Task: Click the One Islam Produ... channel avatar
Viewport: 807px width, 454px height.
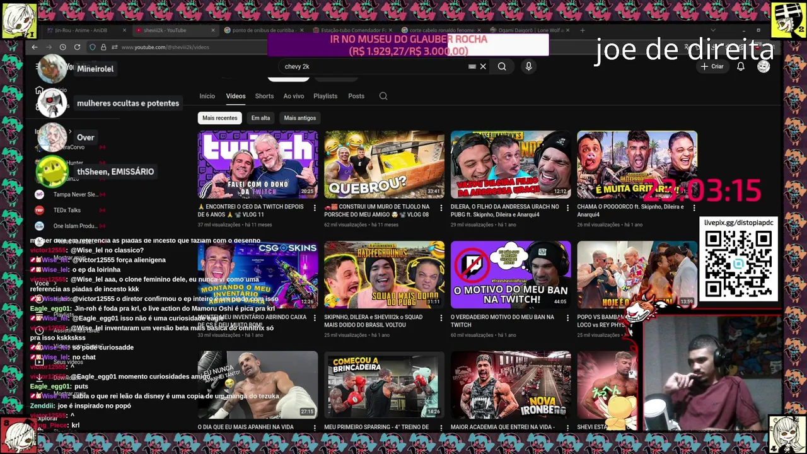Action: click(x=39, y=226)
